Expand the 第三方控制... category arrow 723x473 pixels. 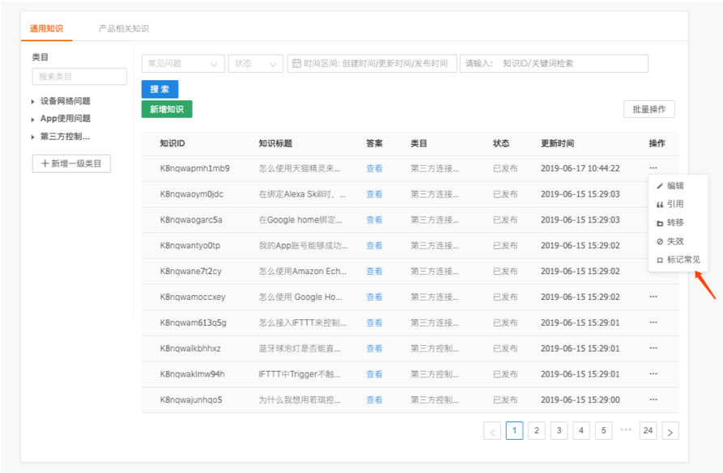(32, 137)
